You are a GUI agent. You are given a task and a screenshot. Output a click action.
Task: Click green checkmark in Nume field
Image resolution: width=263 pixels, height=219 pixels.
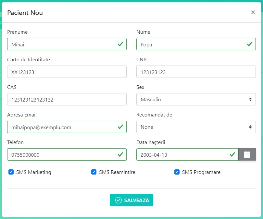[x=250, y=44]
